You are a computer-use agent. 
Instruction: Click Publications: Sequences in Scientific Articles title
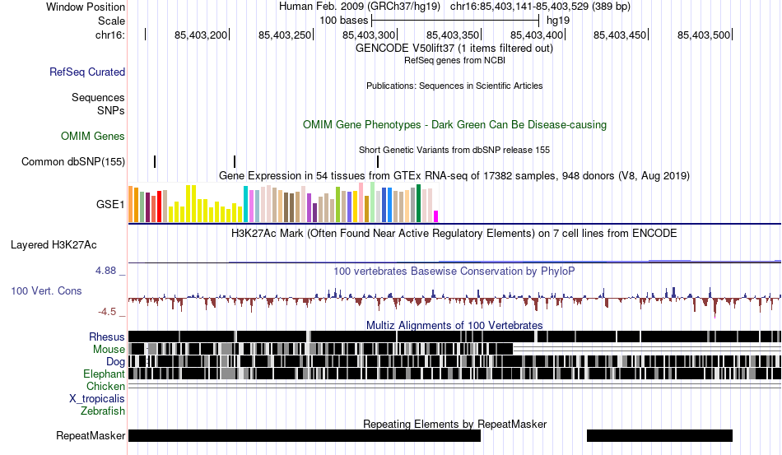click(x=454, y=86)
